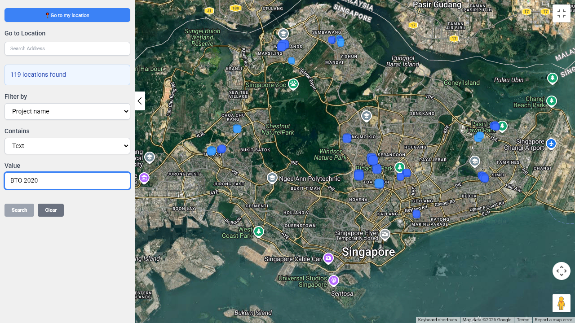Open map camera controls
The height and width of the screenshot is (323, 575).
[x=561, y=271]
